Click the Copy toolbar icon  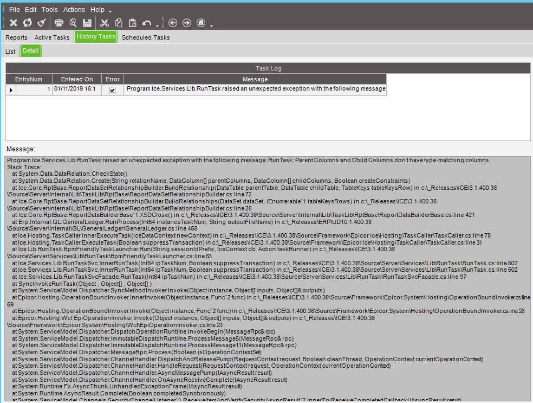point(118,23)
